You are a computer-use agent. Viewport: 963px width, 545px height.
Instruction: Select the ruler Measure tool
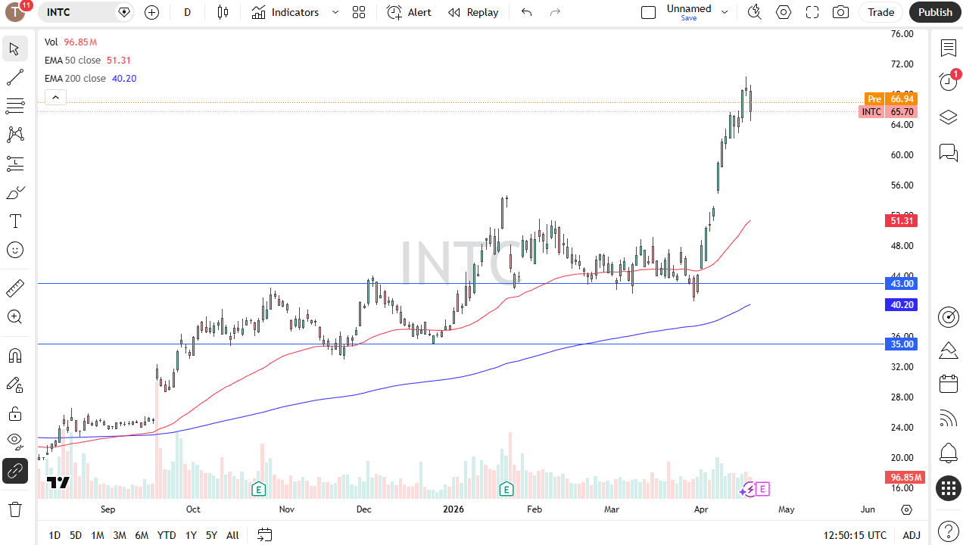click(14, 288)
